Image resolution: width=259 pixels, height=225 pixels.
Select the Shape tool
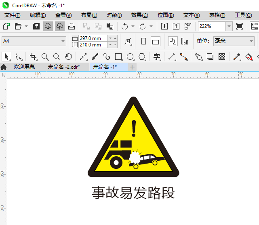click(x=18, y=57)
